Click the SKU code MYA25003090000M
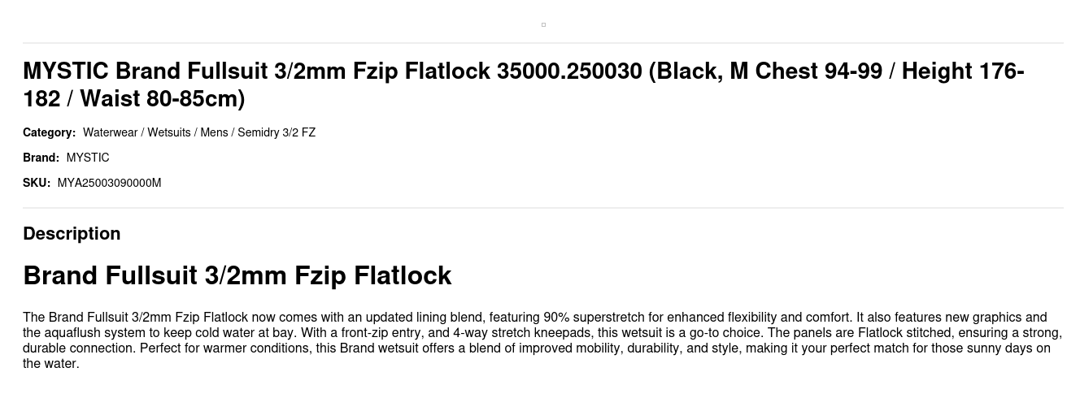 [x=109, y=183]
